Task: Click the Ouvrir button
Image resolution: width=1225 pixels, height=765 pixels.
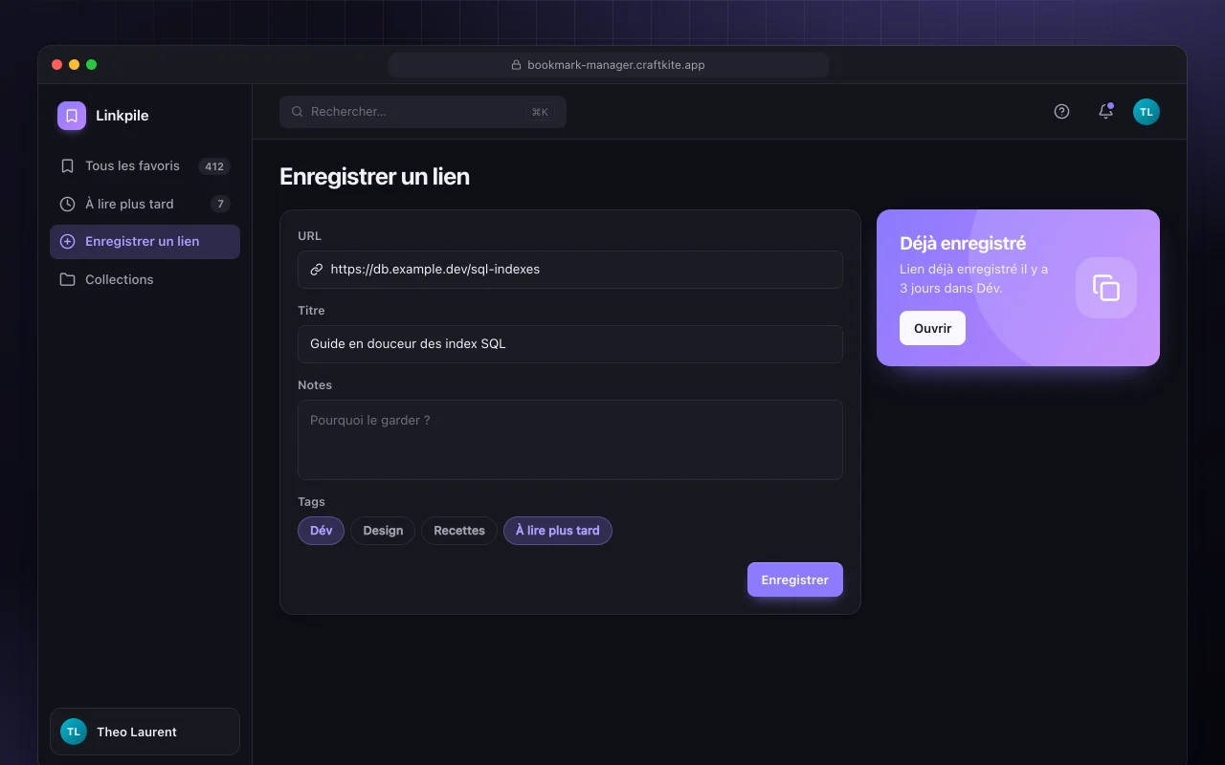Action: tap(932, 328)
